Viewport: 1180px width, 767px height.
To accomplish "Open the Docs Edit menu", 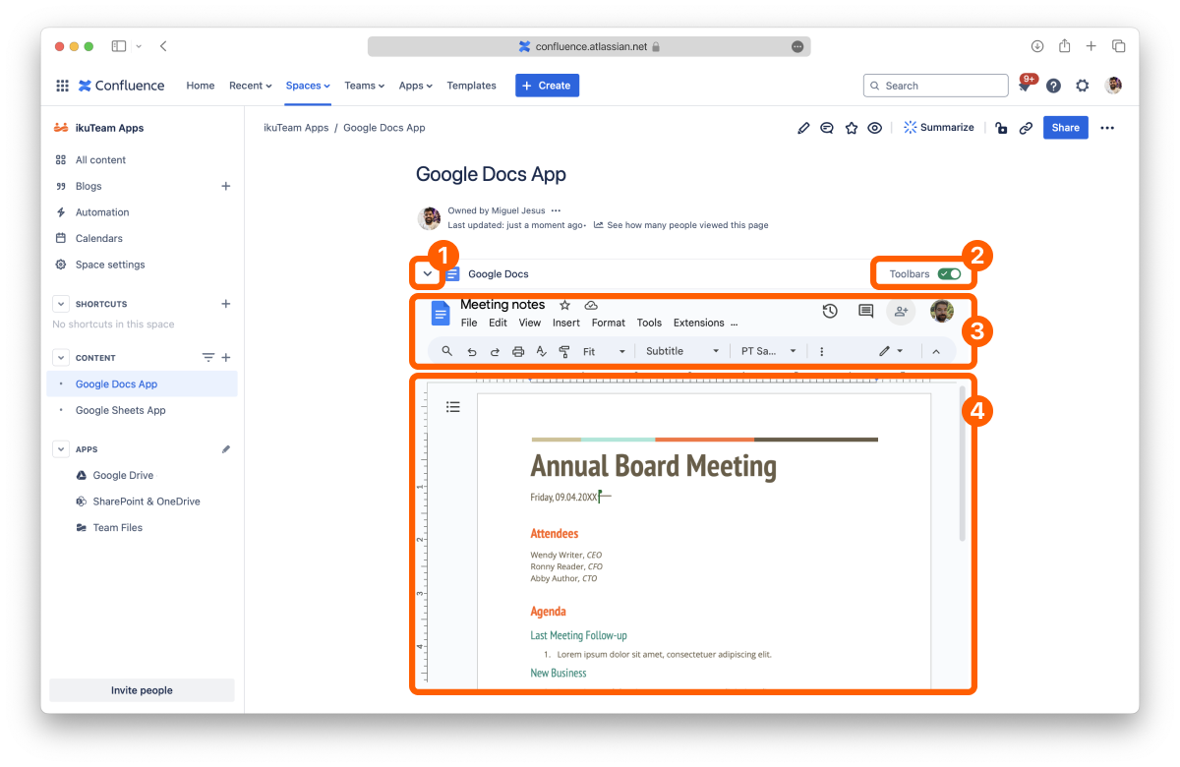I will [499, 323].
